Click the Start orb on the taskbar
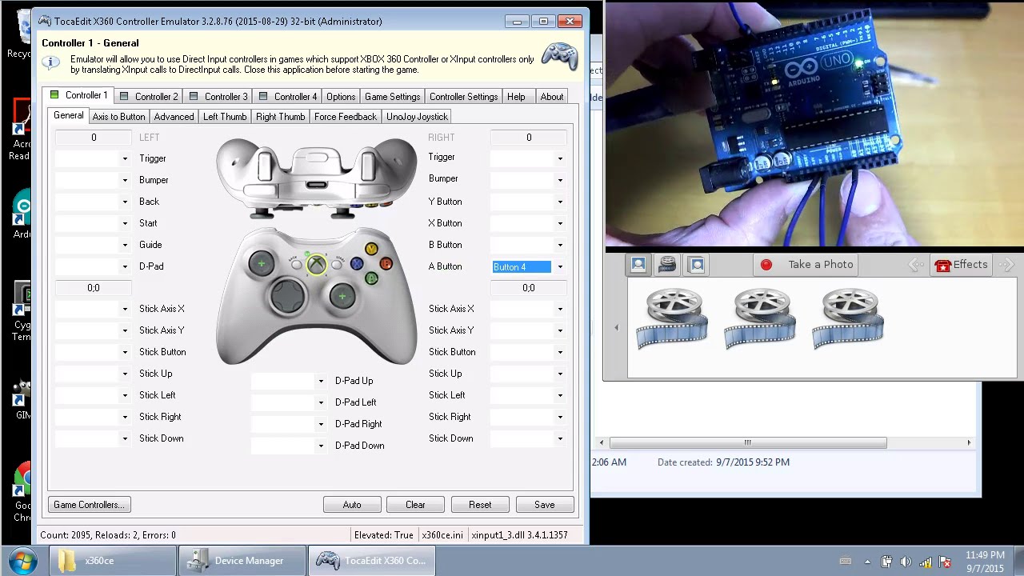This screenshot has width=1024, height=576. 22,560
